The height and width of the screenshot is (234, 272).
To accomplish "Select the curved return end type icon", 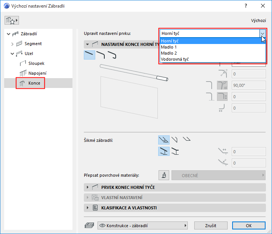I will coord(112,55).
